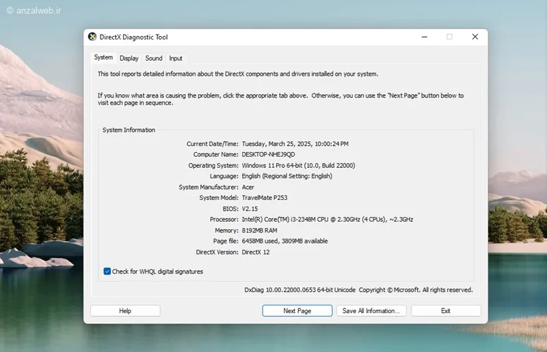The width and height of the screenshot is (547, 352).
Task: Click the Computer Name label
Action: [x=216, y=154]
